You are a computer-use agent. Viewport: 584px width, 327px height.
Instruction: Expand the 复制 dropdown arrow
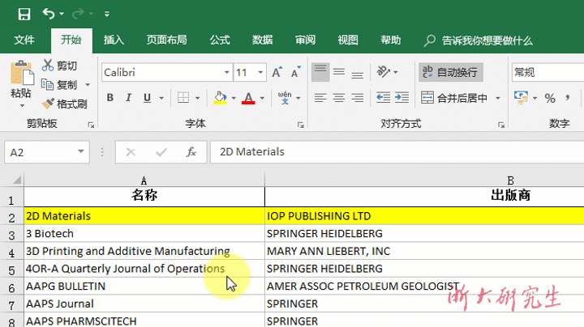(88, 85)
